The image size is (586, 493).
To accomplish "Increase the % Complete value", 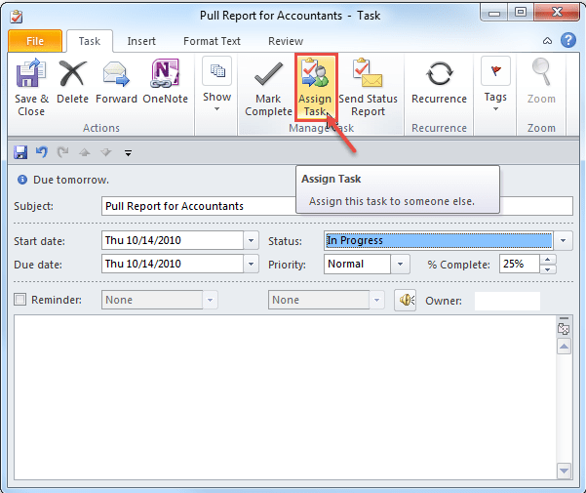I will [x=548, y=260].
